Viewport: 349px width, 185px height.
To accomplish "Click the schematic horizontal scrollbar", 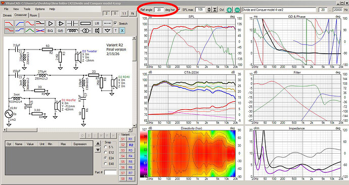I will [x=68, y=130].
